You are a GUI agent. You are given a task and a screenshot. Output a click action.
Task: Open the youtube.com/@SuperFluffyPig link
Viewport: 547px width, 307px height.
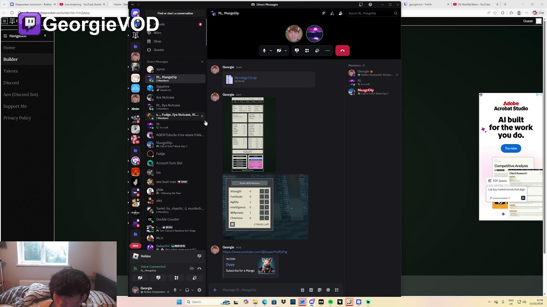click(255, 252)
